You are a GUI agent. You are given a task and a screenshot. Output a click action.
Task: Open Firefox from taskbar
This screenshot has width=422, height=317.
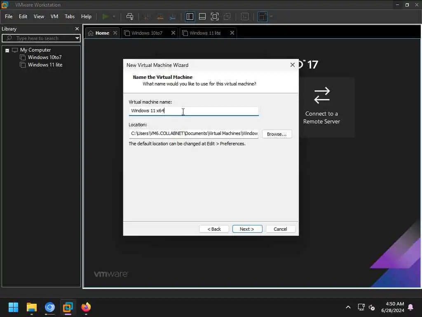pos(86,307)
